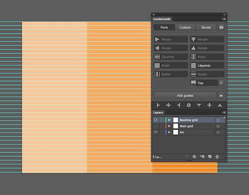Add horizontal midpoint guide icon
The width and height of the screenshot is (249, 195).
click(x=209, y=105)
